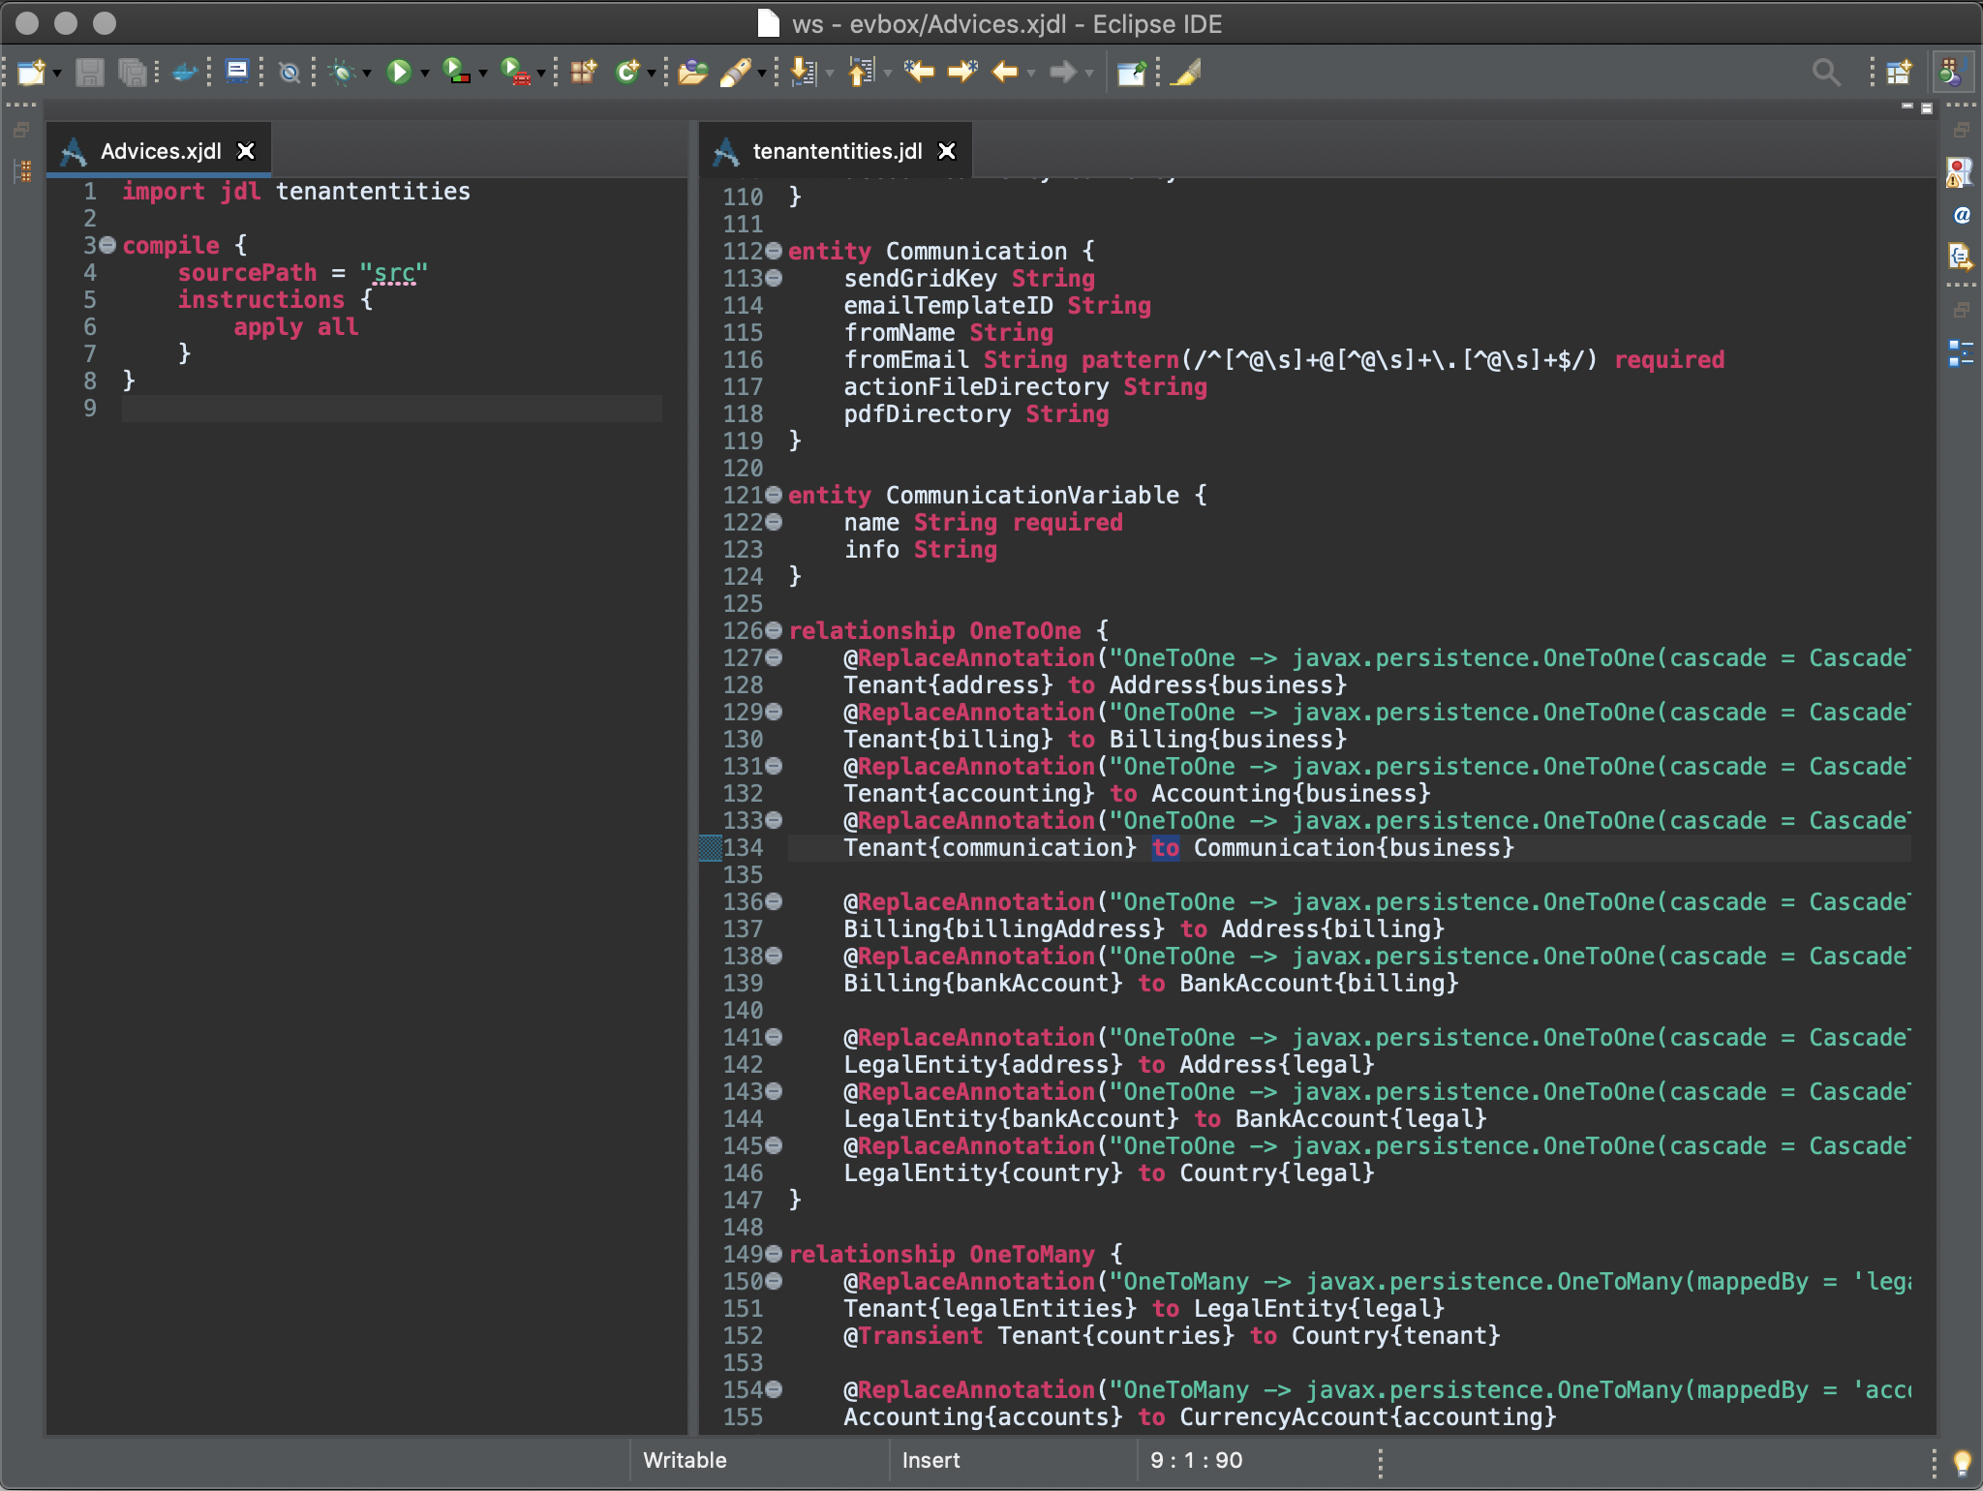Viewport: 1983px width, 1491px height.
Task: Click the Search magnifier in toolbar
Action: (x=1825, y=72)
